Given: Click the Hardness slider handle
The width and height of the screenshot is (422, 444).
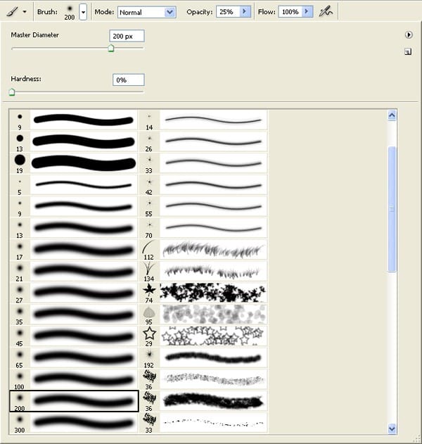Looking at the screenshot, I should point(12,91).
